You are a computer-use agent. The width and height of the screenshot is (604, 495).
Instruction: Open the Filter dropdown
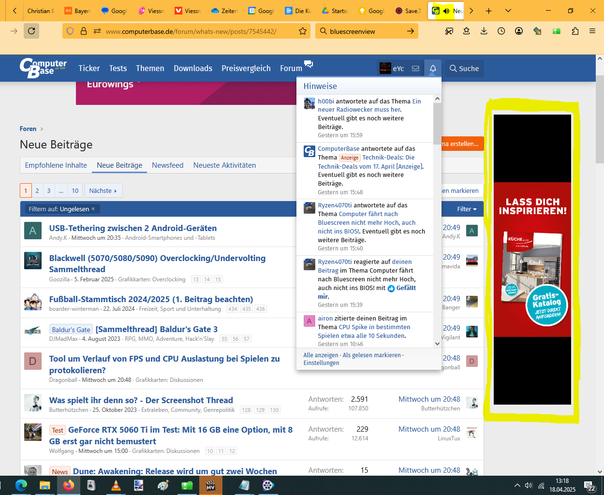(467, 209)
